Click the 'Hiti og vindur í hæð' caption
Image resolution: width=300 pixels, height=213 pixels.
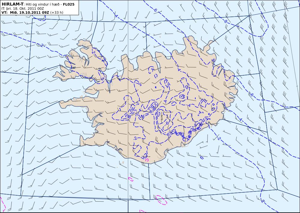[x=42, y=4]
